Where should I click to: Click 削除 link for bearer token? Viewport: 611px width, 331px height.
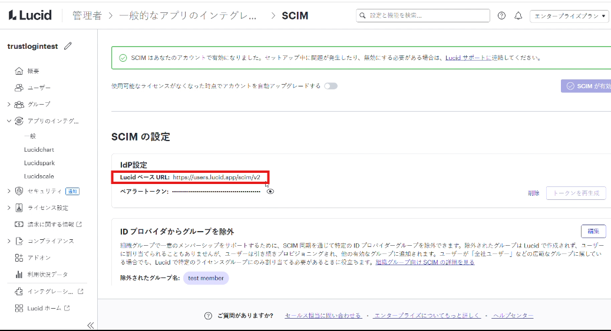[533, 193]
